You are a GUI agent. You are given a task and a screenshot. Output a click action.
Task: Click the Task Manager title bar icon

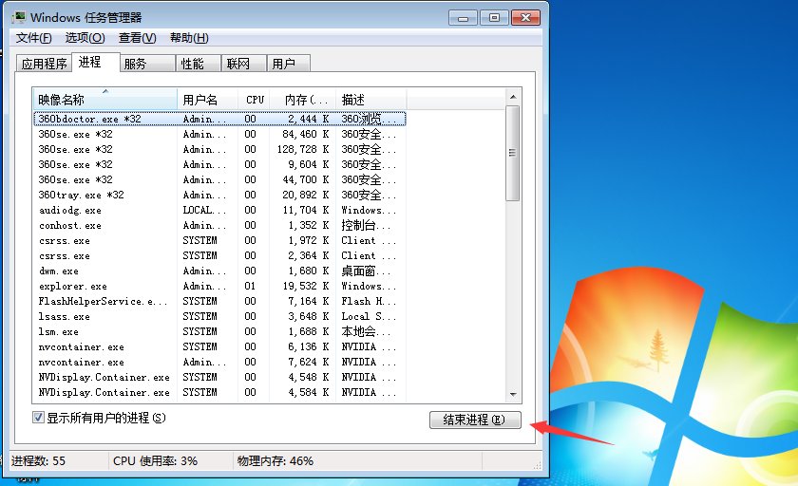(x=19, y=17)
